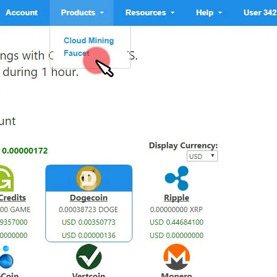Open the Credits coin link
The height and width of the screenshot is (277, 277).
[x=13, y=197]
